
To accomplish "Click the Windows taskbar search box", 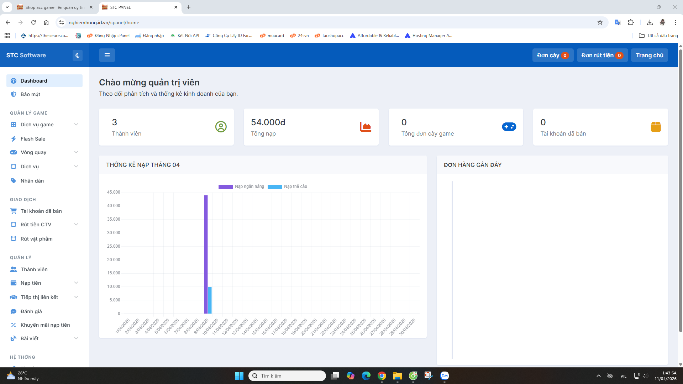I will pyautogui.click(x=287, y=376).
